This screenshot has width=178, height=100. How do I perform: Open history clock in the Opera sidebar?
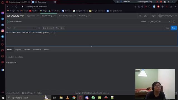[3, 56]
